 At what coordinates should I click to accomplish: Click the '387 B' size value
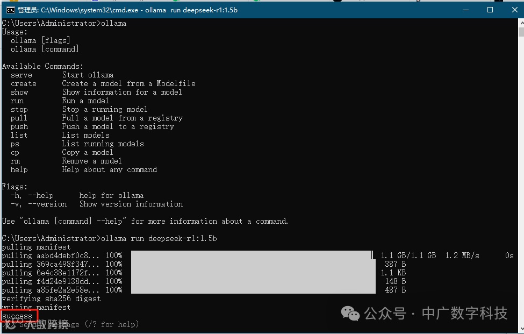pos(396,264)
